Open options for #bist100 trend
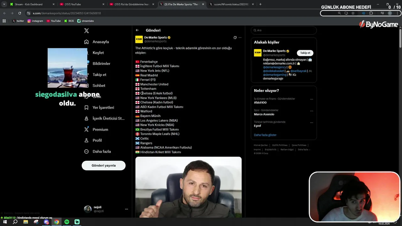The width and height of the screenshot is (402, 226). [312, 99]
